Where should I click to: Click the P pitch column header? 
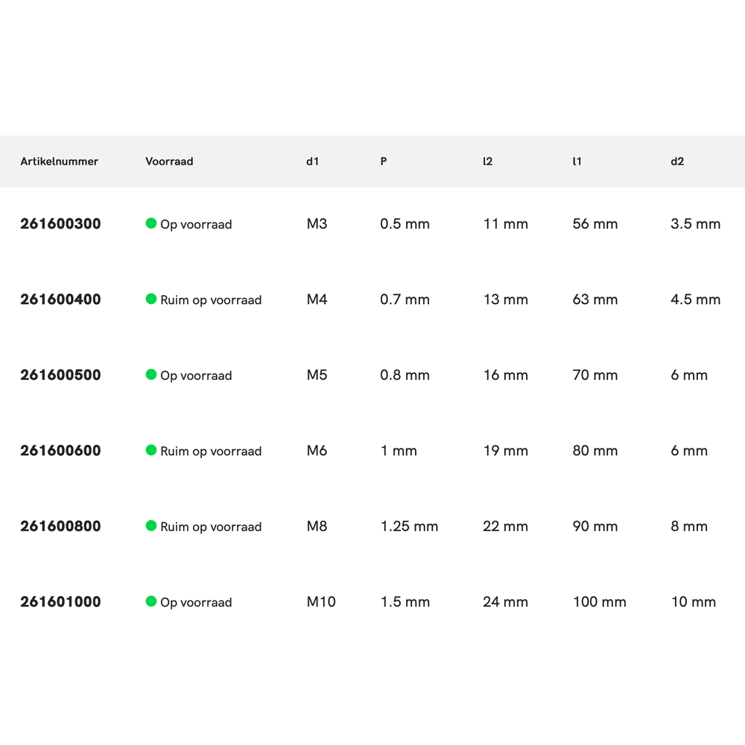click(x=384, y=162)
